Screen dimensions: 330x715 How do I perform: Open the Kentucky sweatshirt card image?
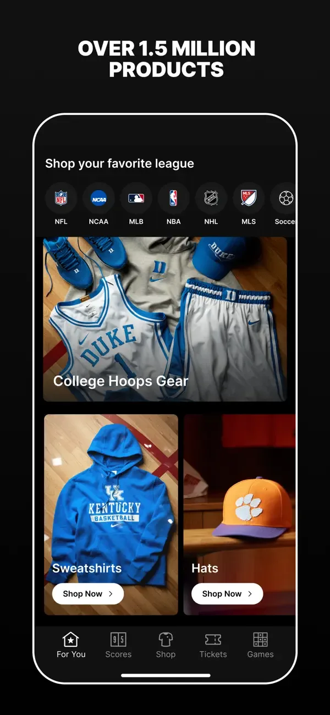tap(111, 514)
